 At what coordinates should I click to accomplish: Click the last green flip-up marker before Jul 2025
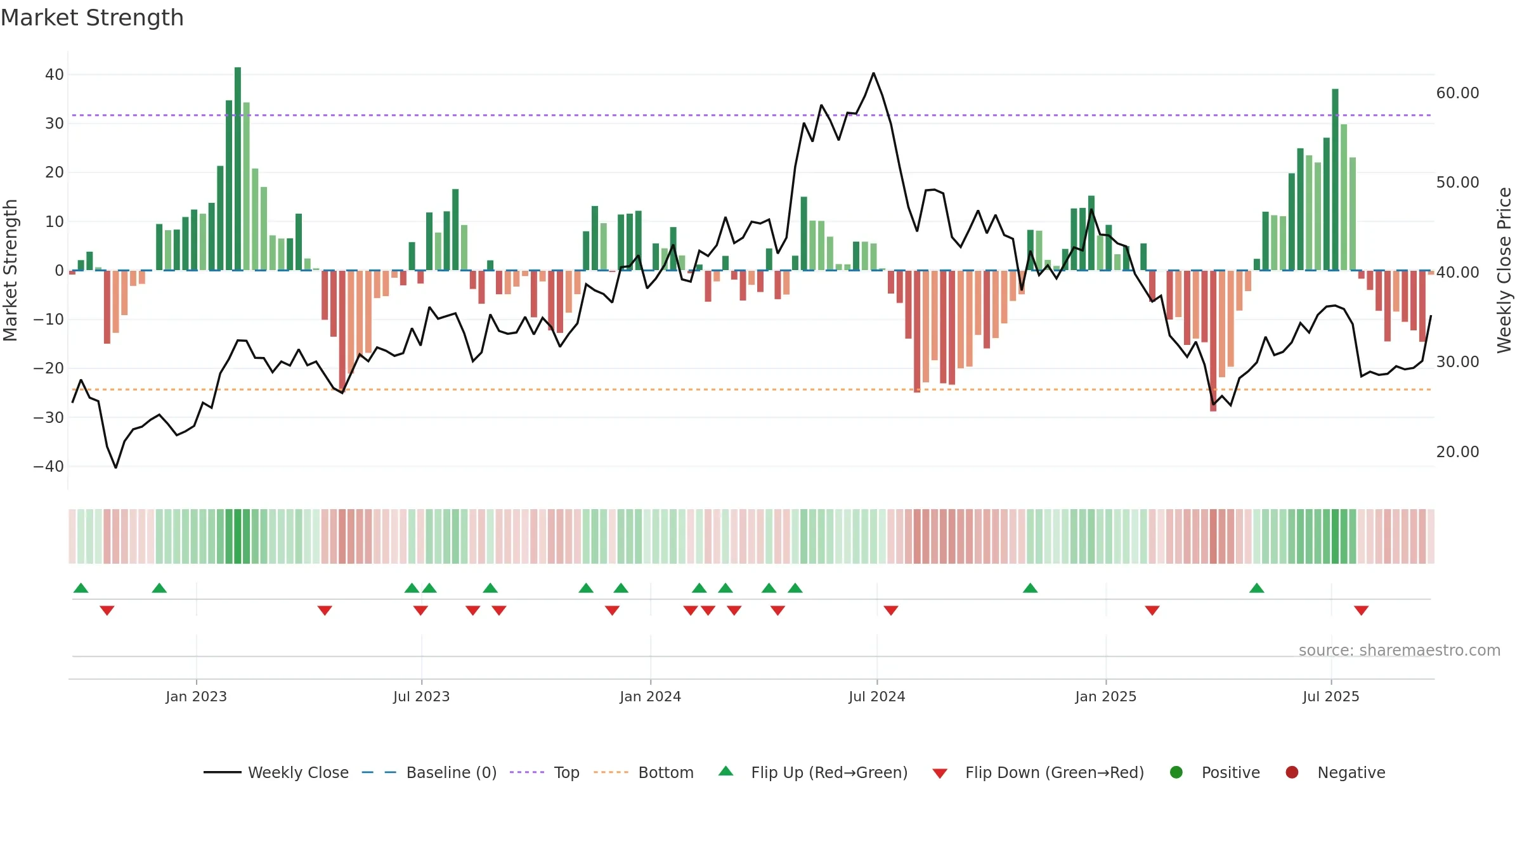pos(1256,588)
